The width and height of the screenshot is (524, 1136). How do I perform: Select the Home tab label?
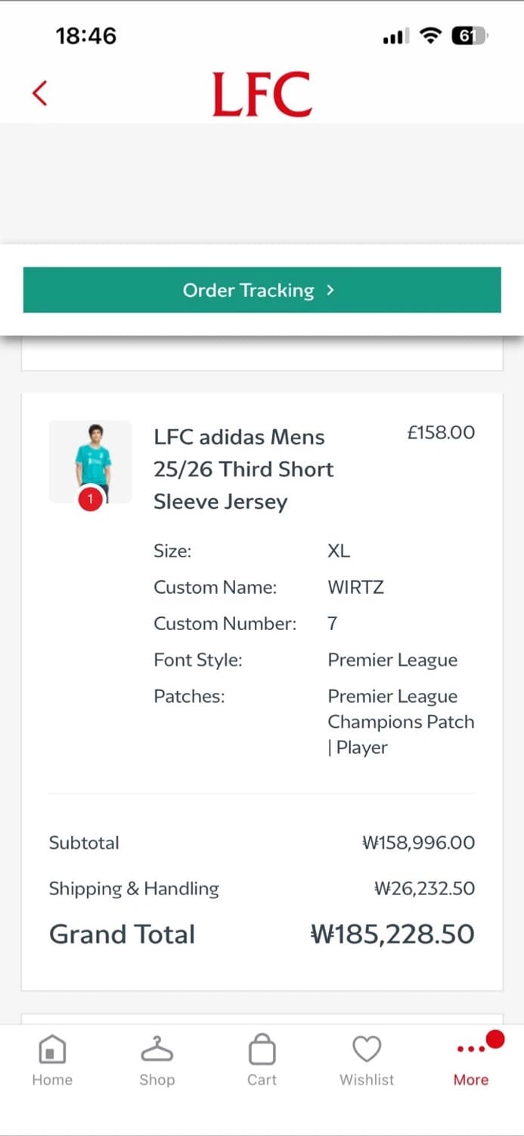tap(52, 1080)
